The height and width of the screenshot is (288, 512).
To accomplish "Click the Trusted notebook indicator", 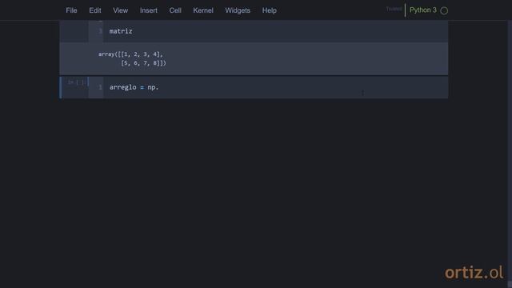I will tap(394, 9).
